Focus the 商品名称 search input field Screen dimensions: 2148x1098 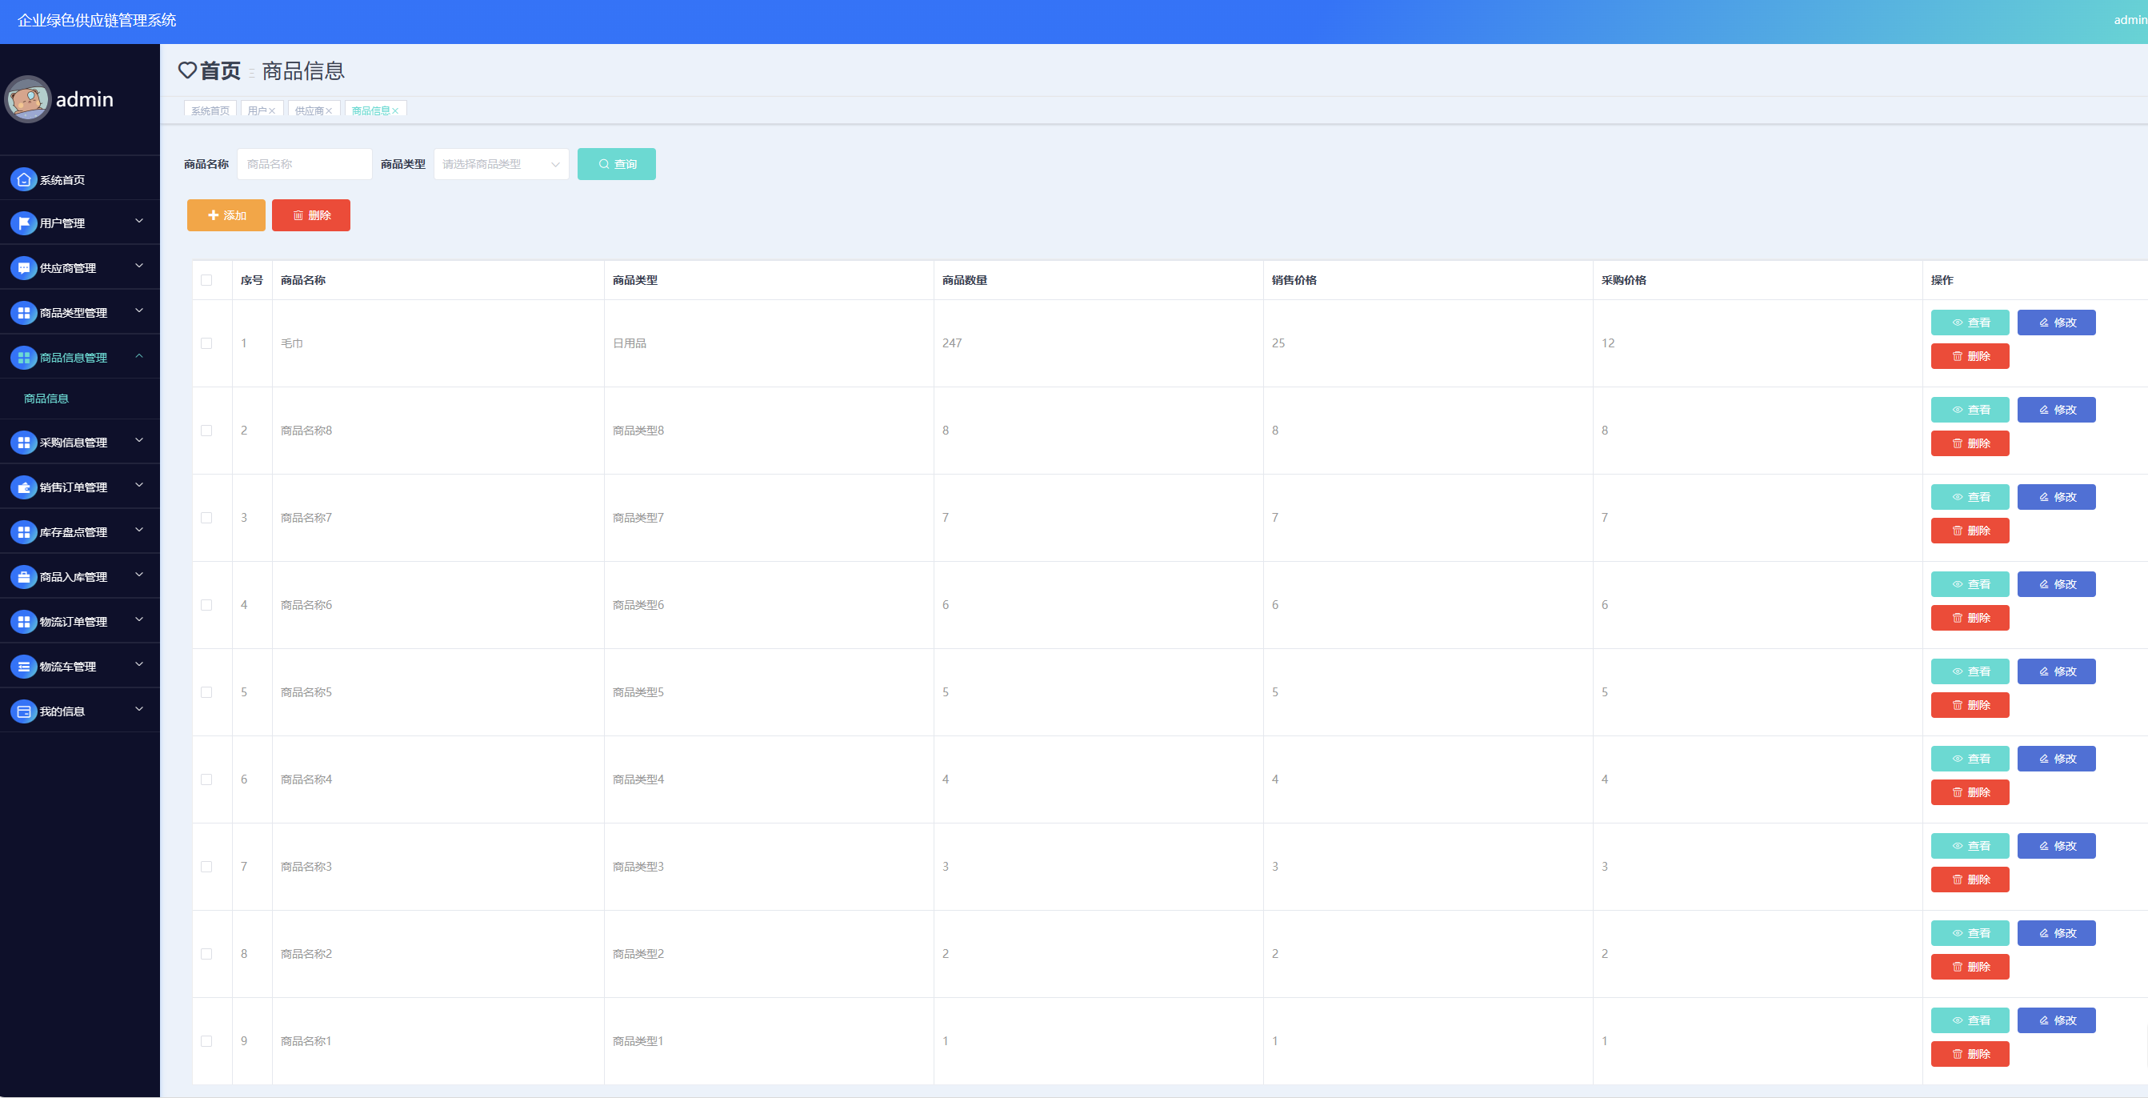coord(304,164)
